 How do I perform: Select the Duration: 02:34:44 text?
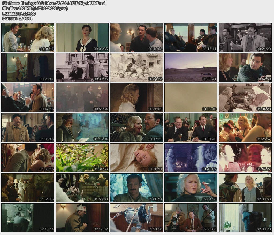tap(17, 19)
